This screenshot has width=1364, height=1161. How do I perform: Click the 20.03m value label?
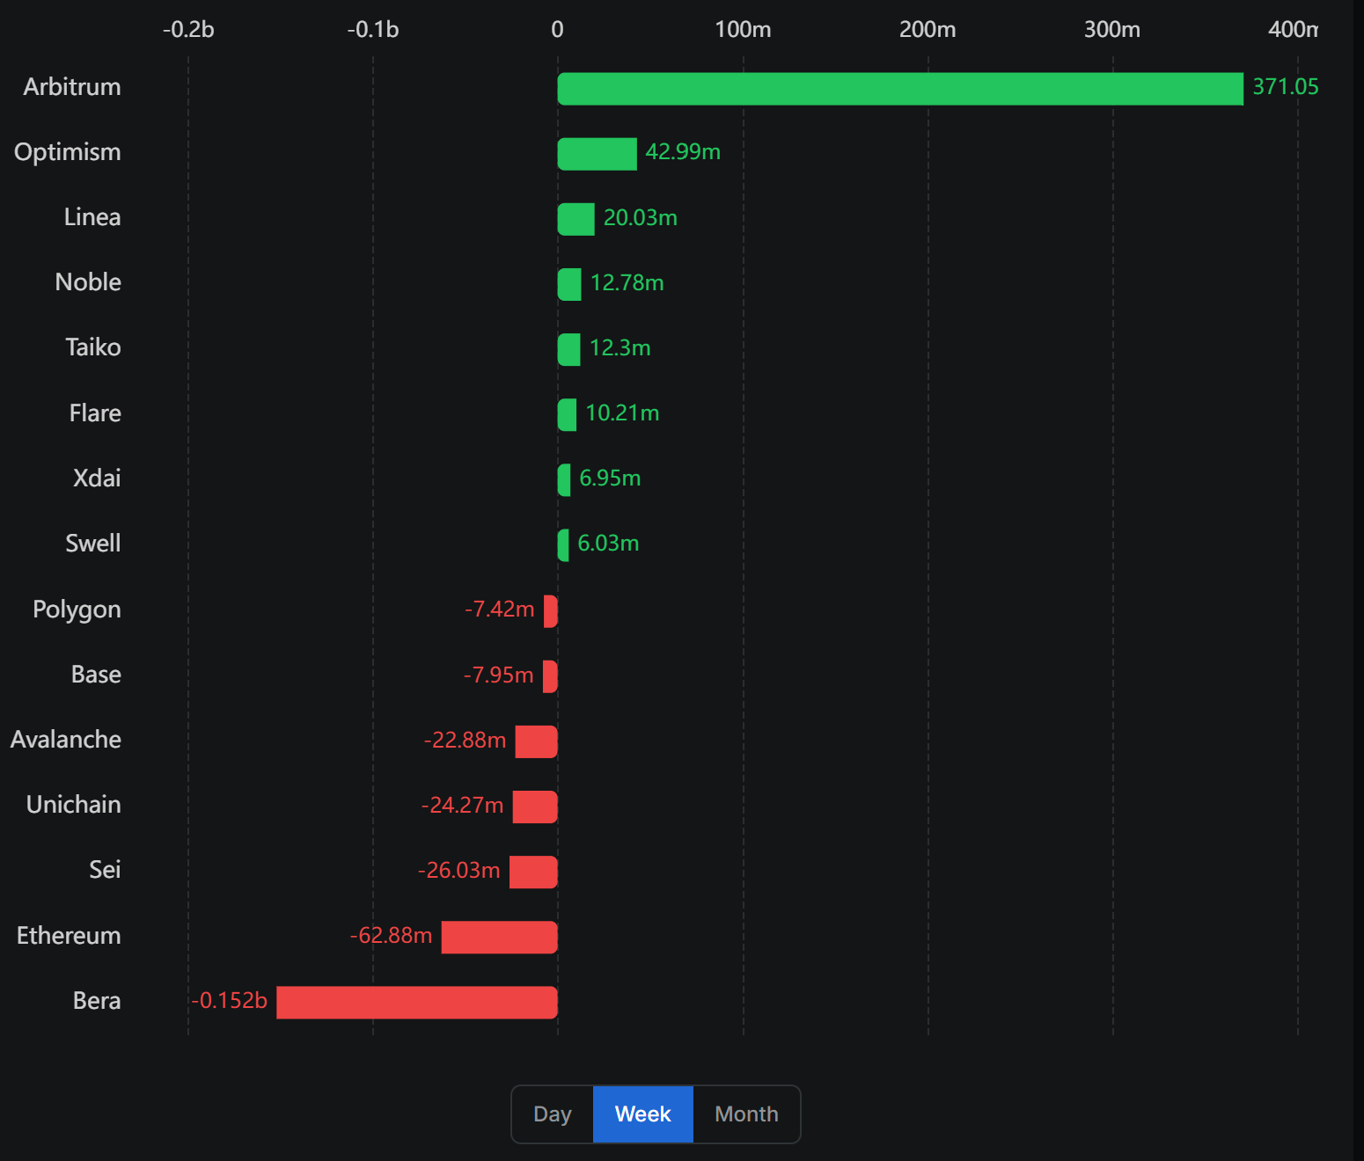point(641,217)
